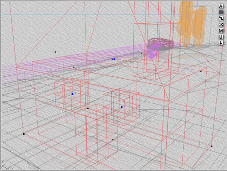Screen dimensions: 227x171
Task: Click black corner handle at bottom-right of large box
Action: coord(211,146)
